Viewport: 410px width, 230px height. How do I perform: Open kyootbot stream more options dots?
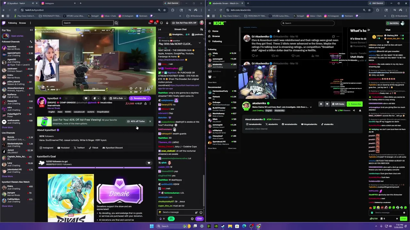pos(150,103)
